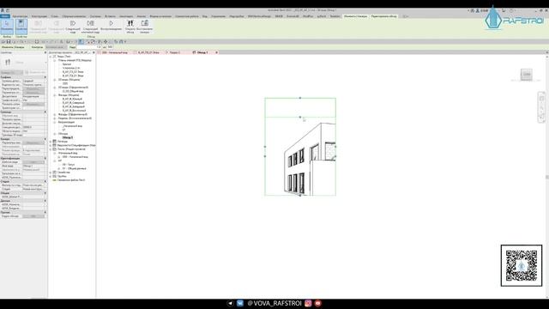Toggle the Свойства (Properties) ribbon button

(21, 27)
